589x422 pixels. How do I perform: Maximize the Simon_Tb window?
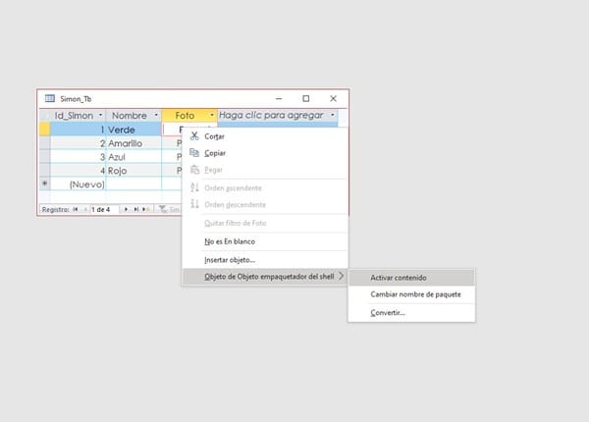pos(305,98)
